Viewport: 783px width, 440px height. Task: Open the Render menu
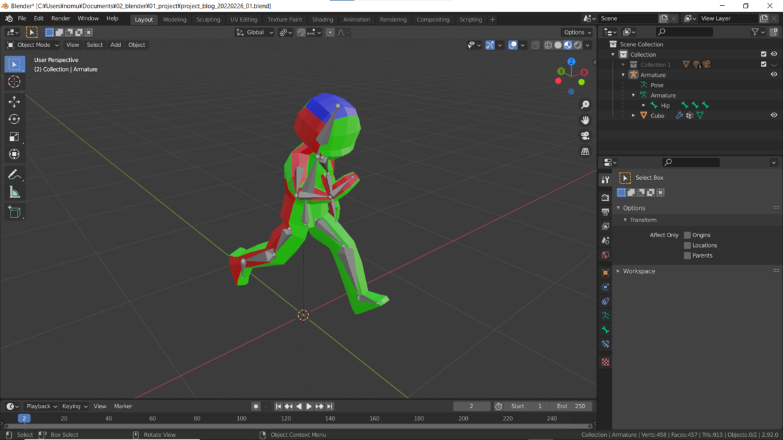click(61, 19)
